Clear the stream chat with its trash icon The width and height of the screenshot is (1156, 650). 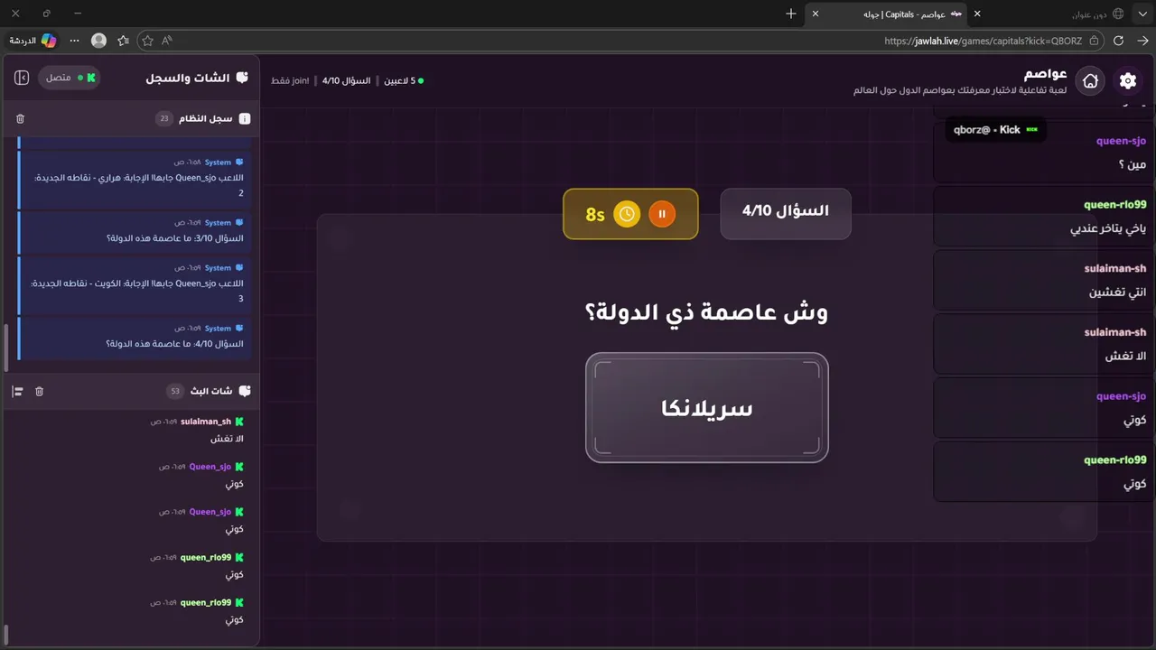click(39, 391)
